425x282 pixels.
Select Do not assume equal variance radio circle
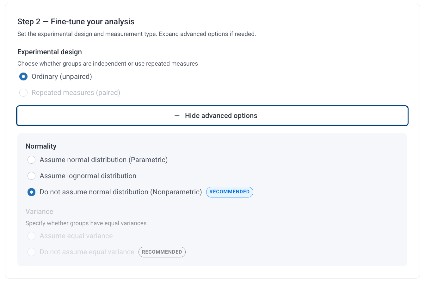pyautogui.click(x=31, y=252)
